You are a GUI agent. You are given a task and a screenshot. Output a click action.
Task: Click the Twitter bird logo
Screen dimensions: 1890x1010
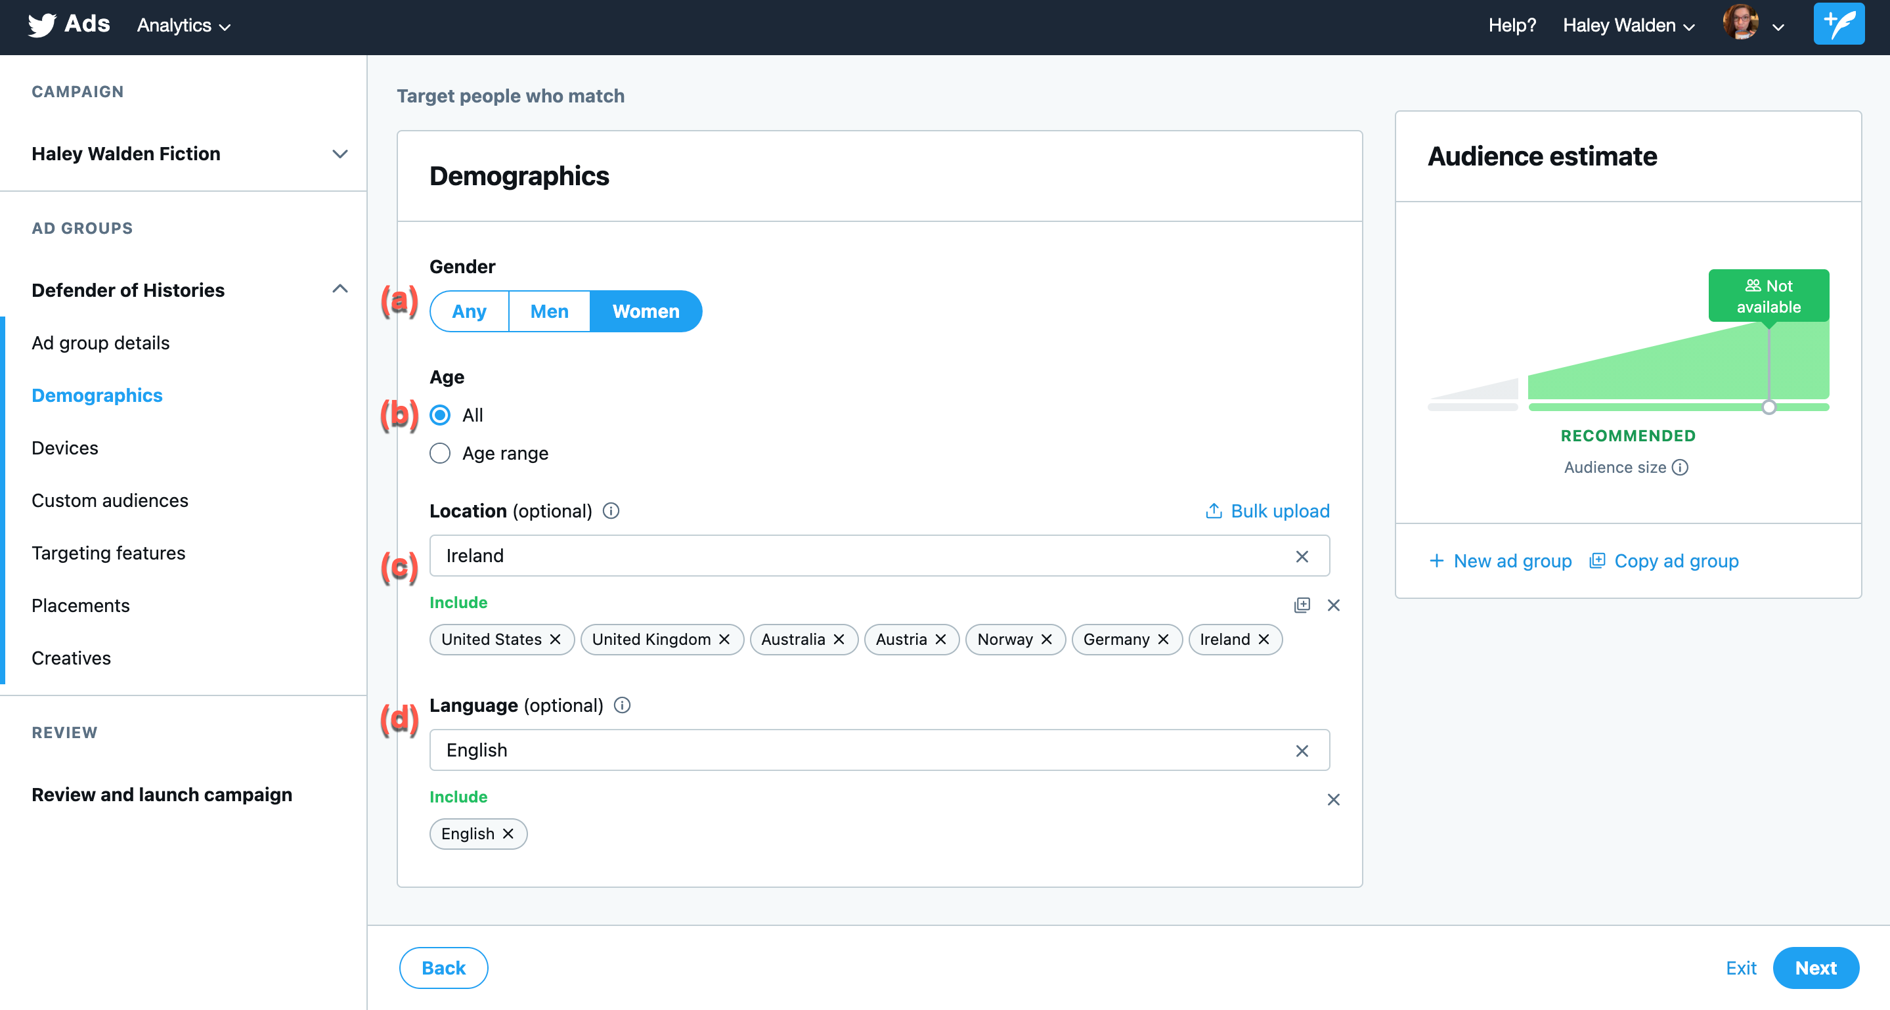click(x=42, y=25)
